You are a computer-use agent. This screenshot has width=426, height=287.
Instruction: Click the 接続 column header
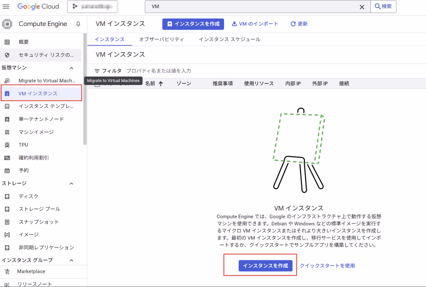pos(344,83)
